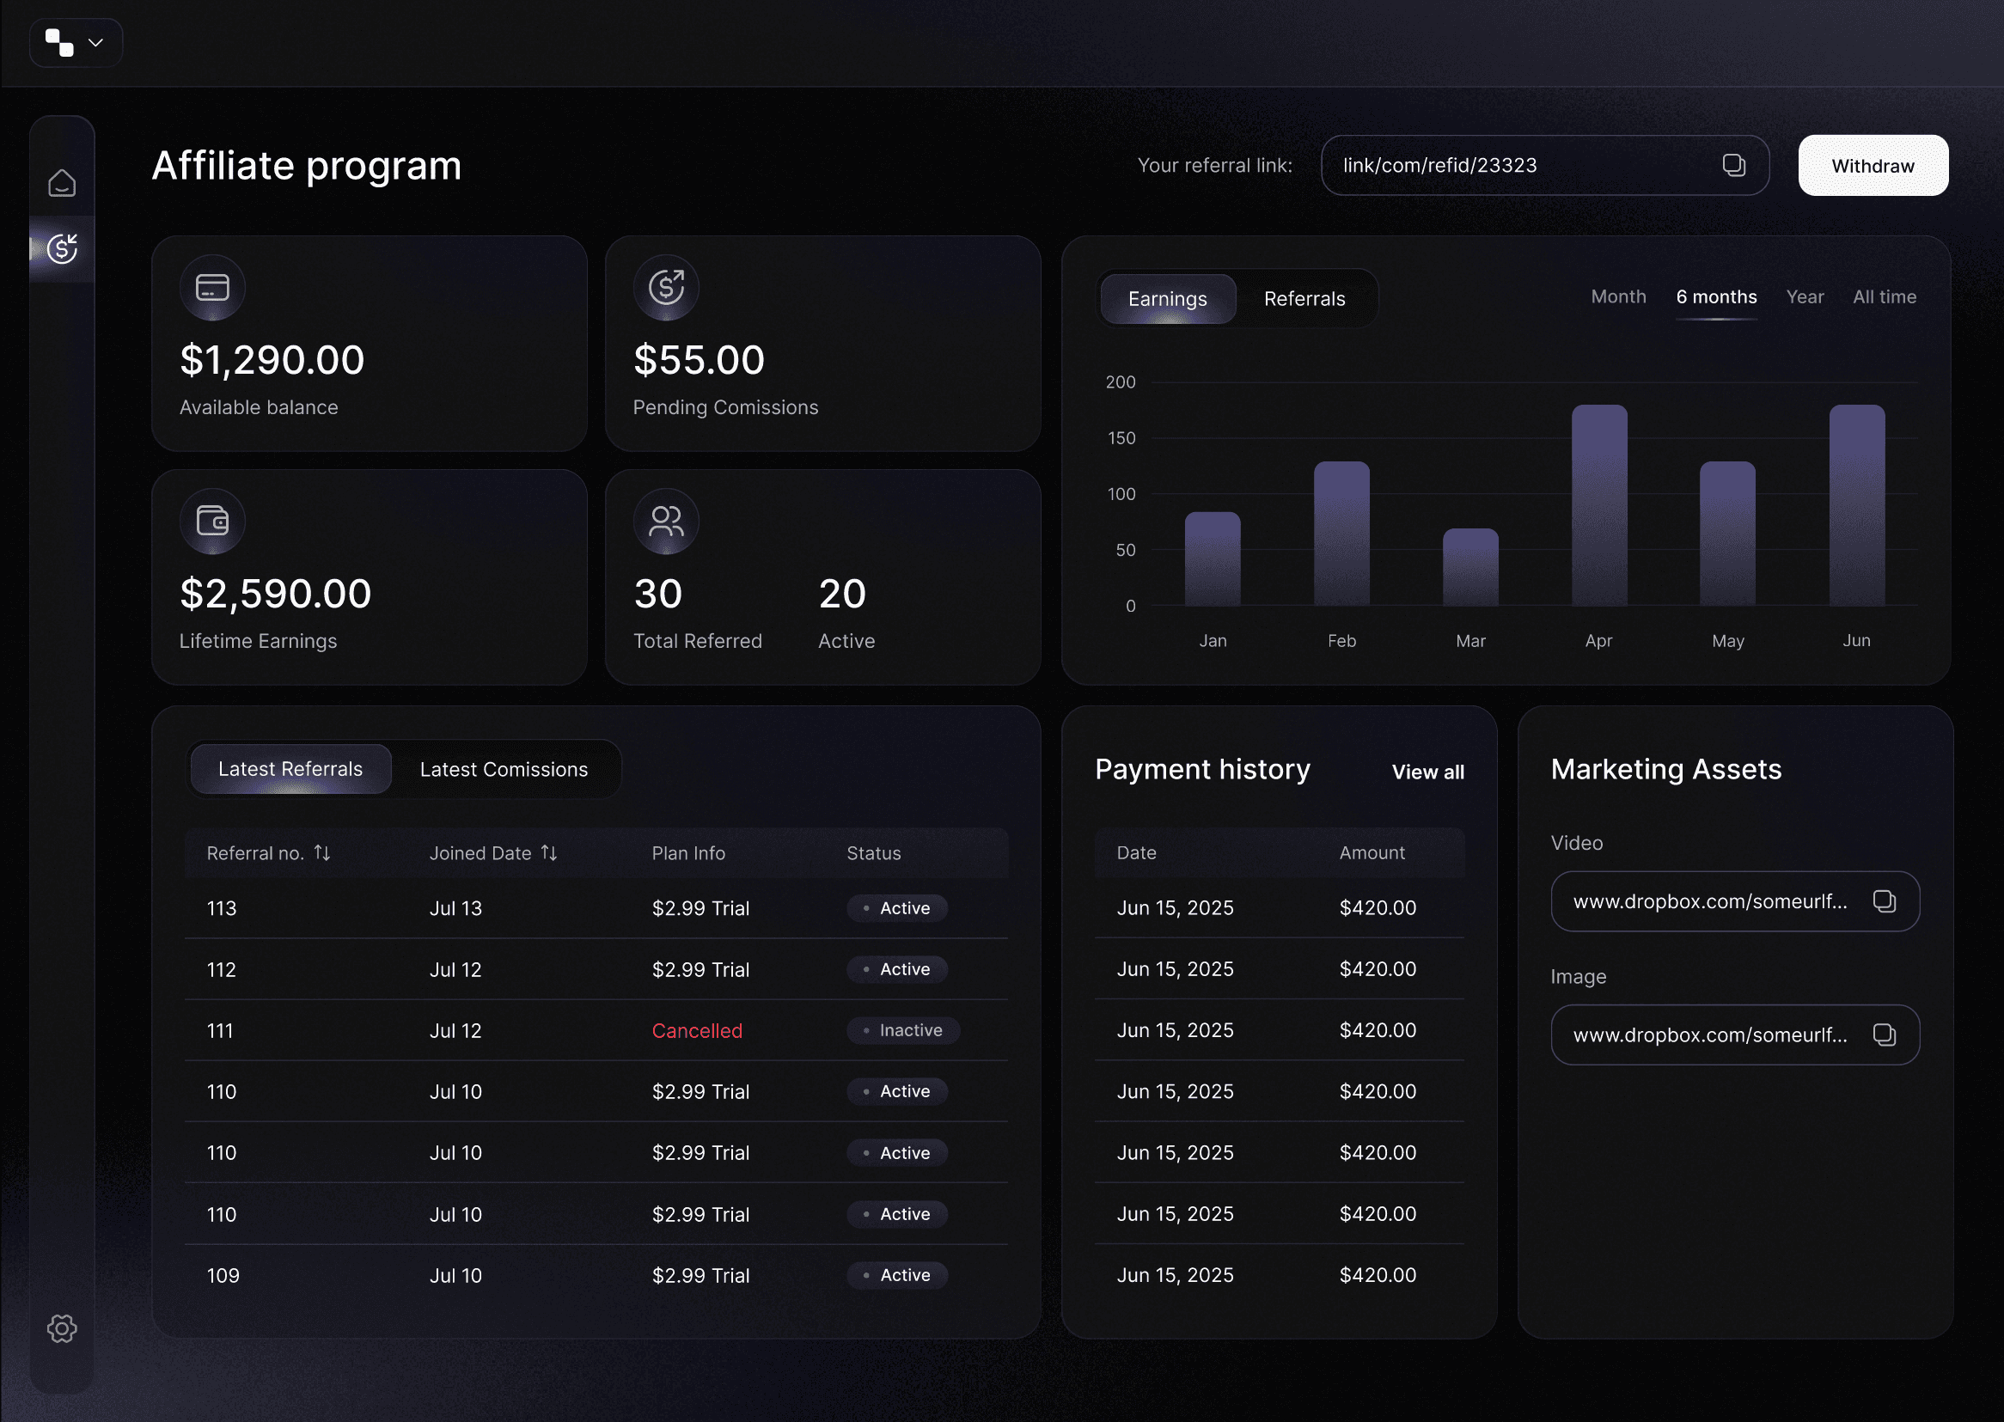2004x1422 pixels.
Task: Click the Apr bar in chart
Action: (1598, 505)
